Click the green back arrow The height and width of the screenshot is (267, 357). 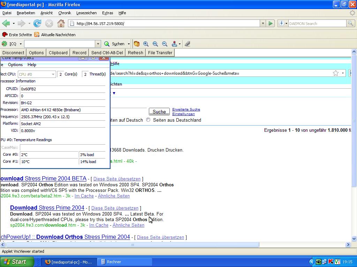click(6, 23)
